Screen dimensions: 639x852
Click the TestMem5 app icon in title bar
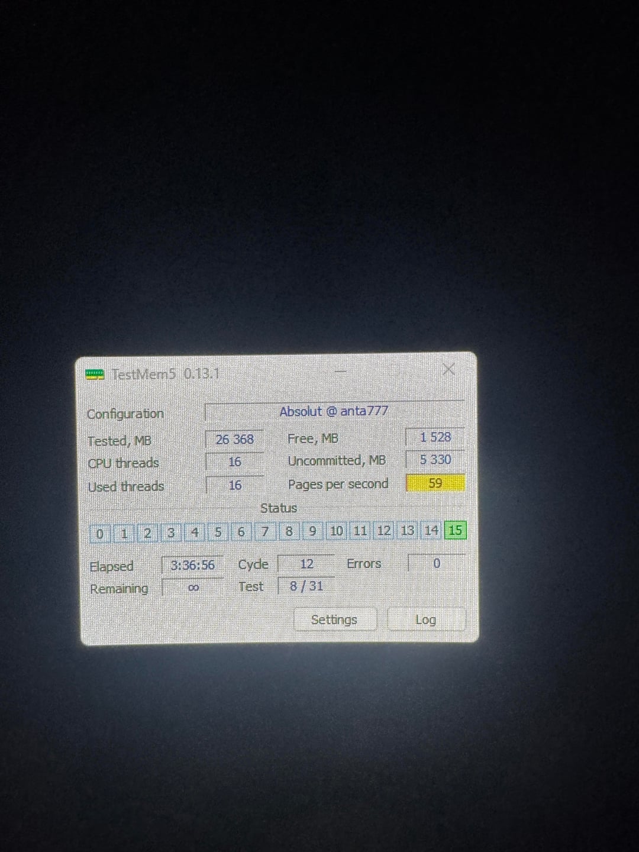(x=95, y=375)
